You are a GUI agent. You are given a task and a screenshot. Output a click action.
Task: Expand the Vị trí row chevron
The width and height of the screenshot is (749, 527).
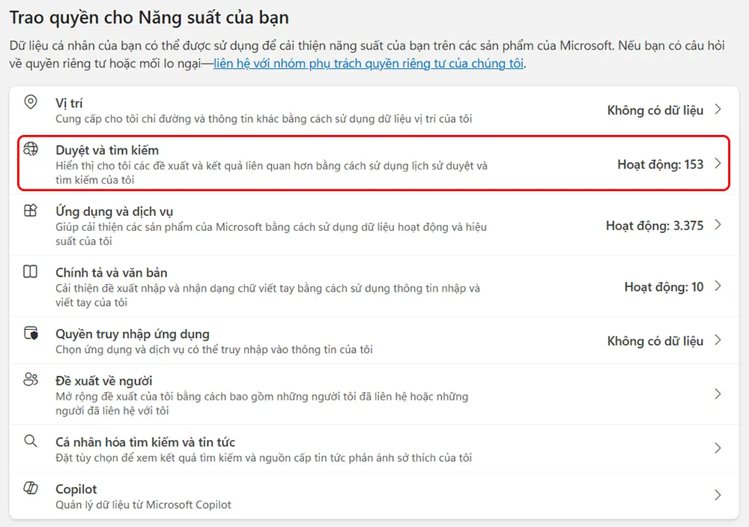718,109
